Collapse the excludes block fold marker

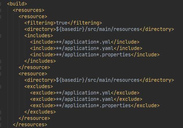[0, 87]
